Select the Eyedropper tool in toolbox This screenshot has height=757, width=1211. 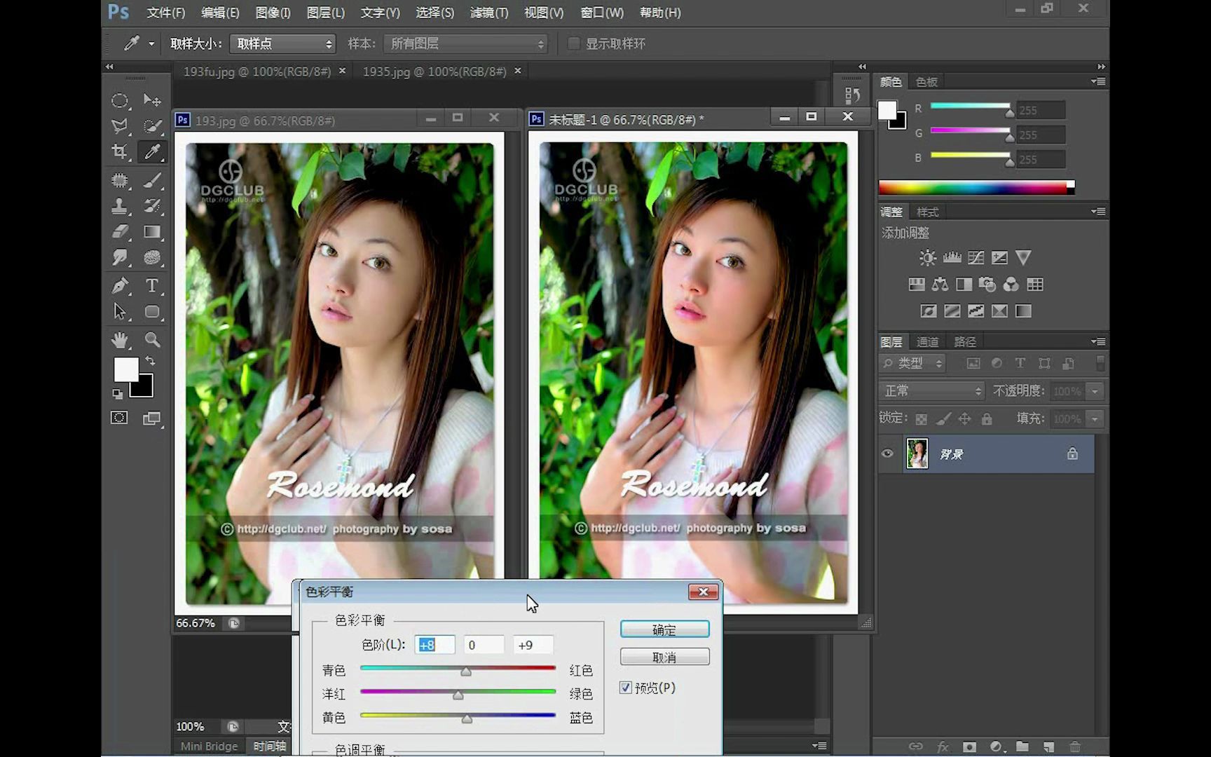(152, 152)
